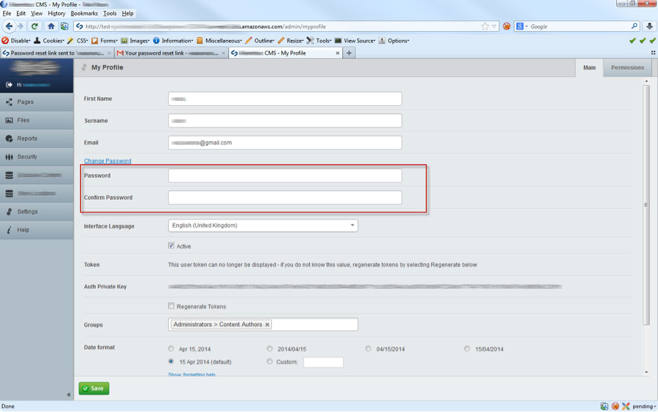This screenshot has width=658, height=412.
Task: Select the Pages section in the sidebar
Action: (27, 101)
